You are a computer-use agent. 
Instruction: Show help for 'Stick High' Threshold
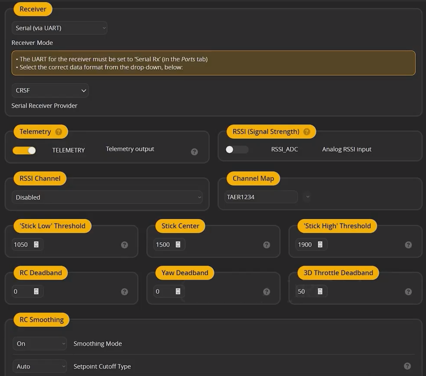coord(408,245)
